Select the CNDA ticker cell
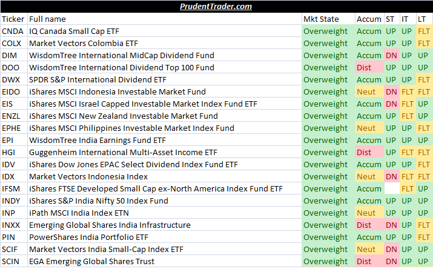The image size is (433, 269). 13,31
